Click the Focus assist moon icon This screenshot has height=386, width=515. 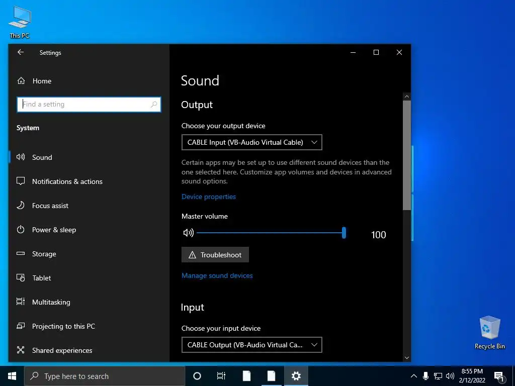(x=21, y=205)
